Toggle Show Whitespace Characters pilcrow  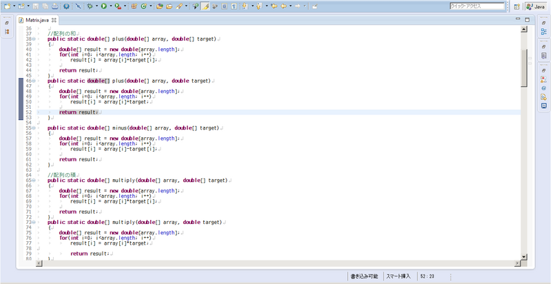pyautogui.click(x=233, y=6)
